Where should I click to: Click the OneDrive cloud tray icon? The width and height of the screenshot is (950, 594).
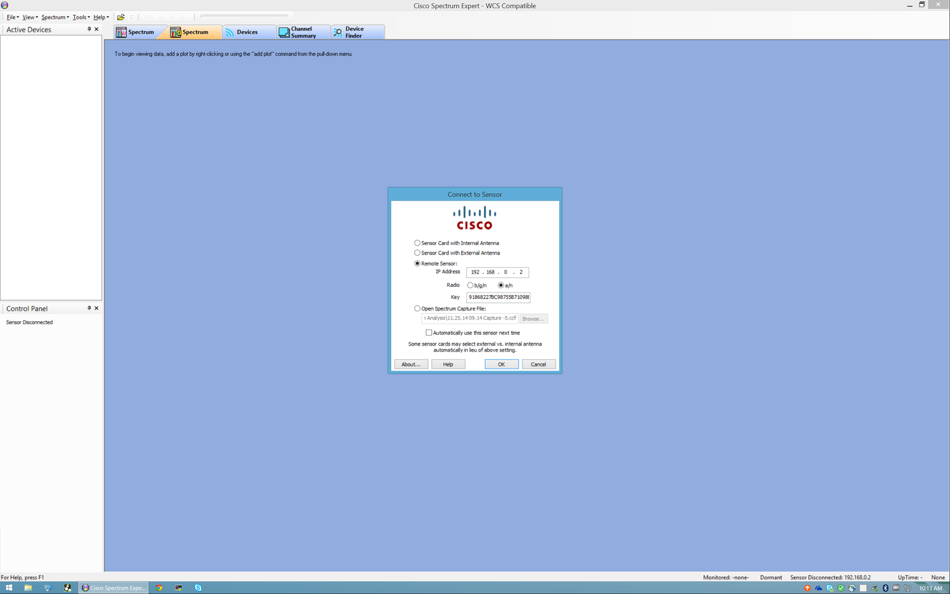pos(818,588)
